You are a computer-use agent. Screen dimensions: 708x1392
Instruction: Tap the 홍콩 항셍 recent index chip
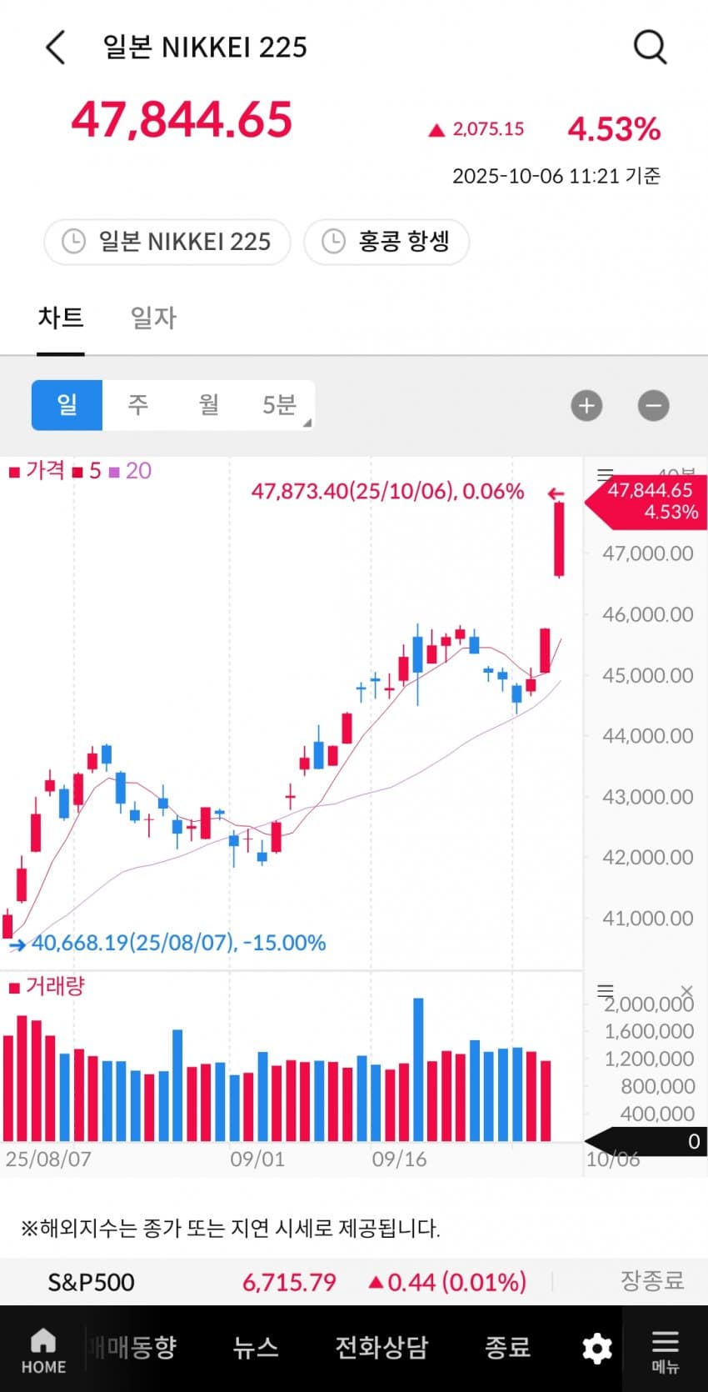point(387,242)
